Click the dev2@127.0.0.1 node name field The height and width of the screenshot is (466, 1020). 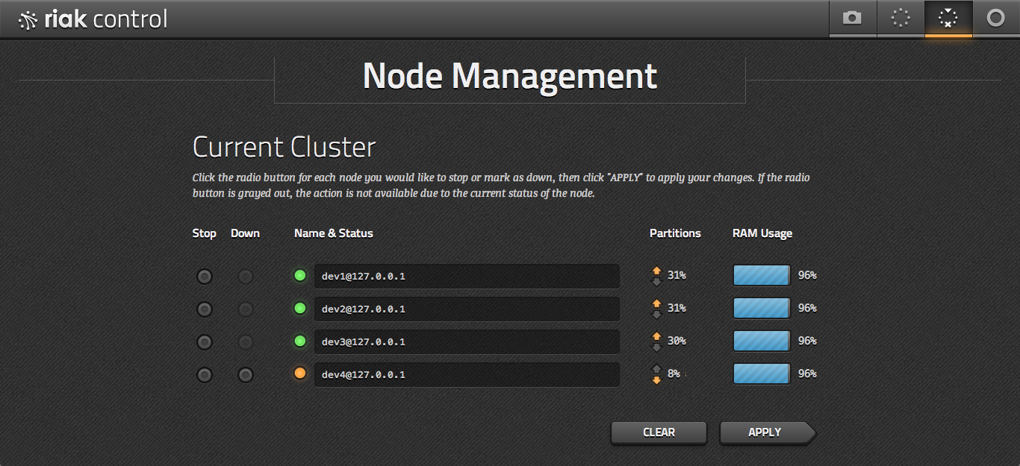[x=466, y=309]
